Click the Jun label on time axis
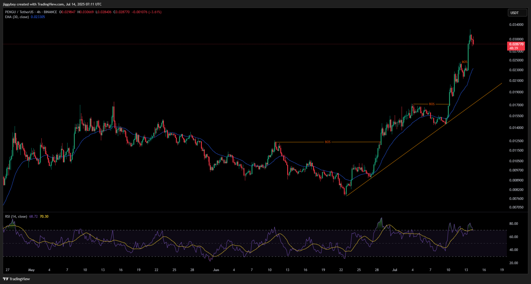Image resolution: width=531 pixels, height=284 pixels. coord(216,270)
